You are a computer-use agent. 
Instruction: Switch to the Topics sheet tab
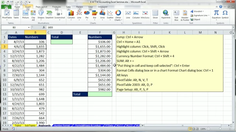pos(18,125)
